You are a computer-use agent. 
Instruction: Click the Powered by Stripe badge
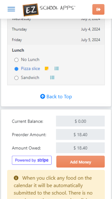tap(32, 160)
